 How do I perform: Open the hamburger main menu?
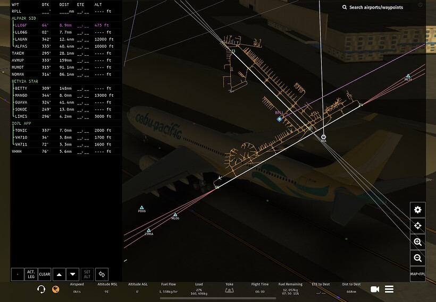389,289
